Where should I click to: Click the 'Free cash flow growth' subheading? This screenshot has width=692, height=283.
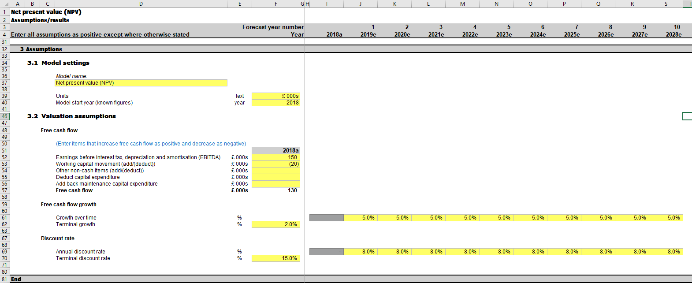[69, 205]
